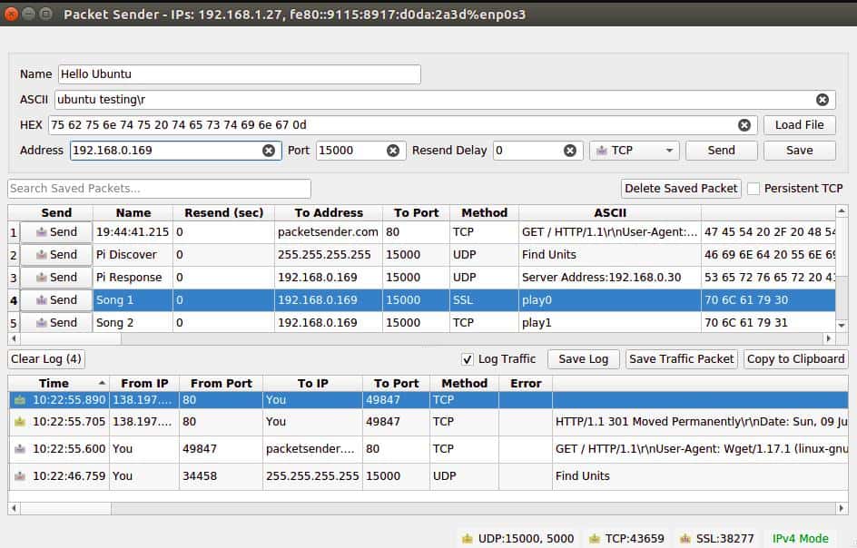Open Load File dialog
The width and height of the screenshot is (857, 548).
coord(800,125)
